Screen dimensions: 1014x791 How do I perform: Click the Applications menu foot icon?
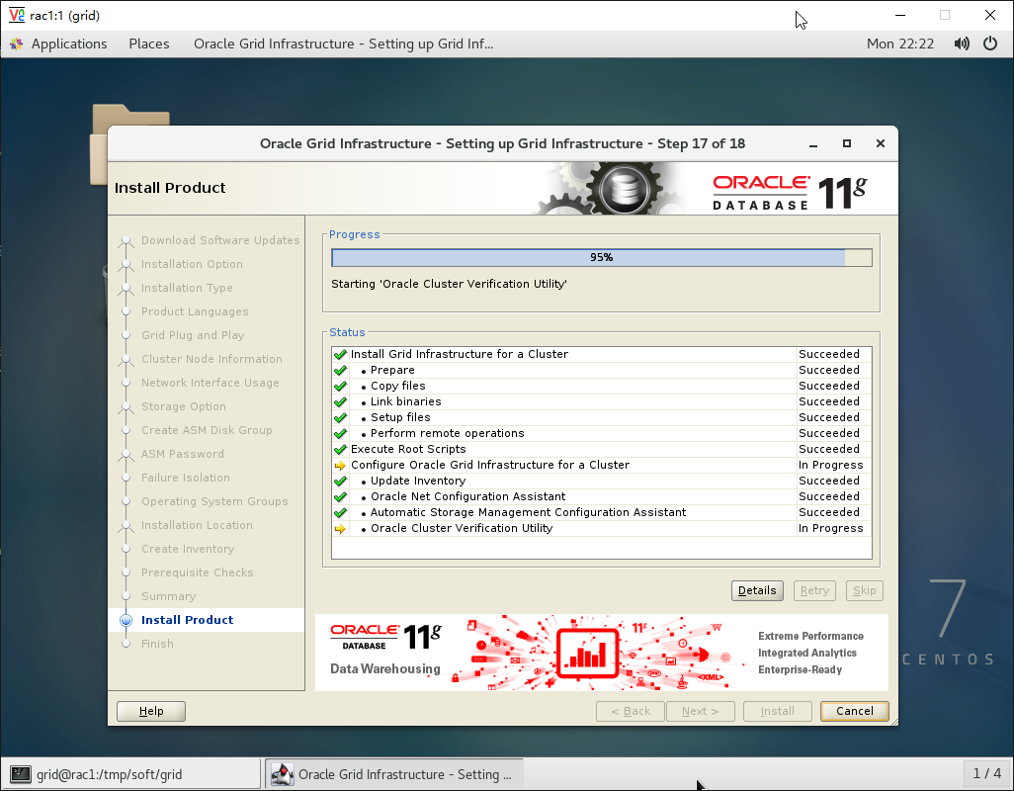[x=16, y=44]
